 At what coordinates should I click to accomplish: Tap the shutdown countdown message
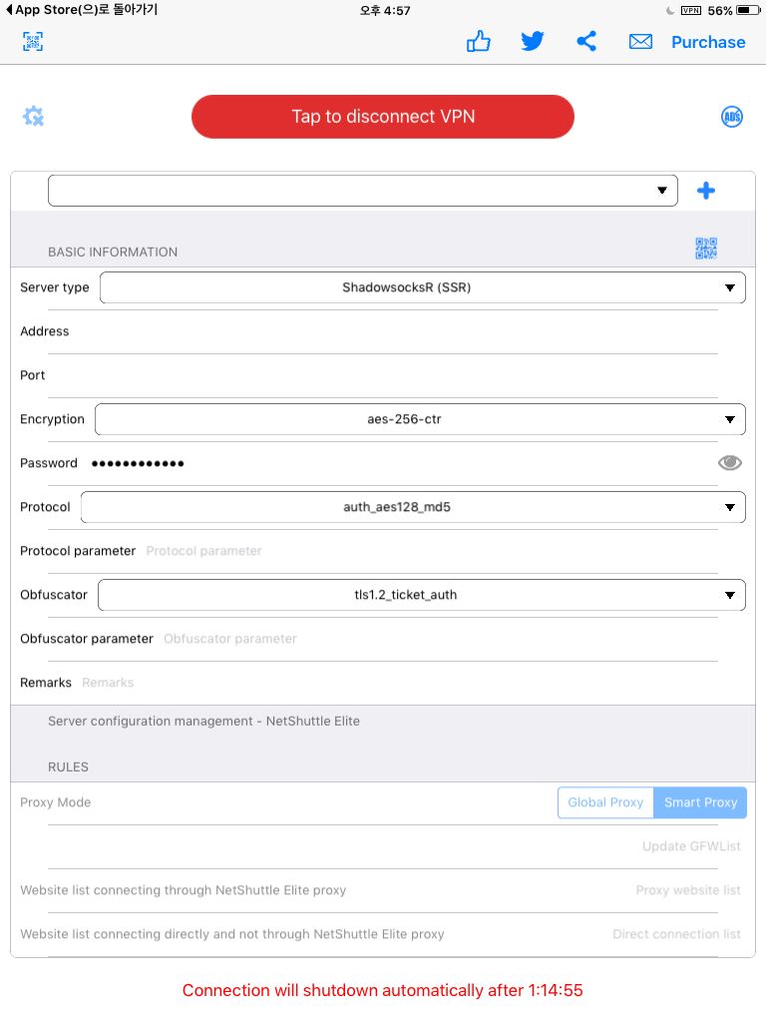[382, 990]
